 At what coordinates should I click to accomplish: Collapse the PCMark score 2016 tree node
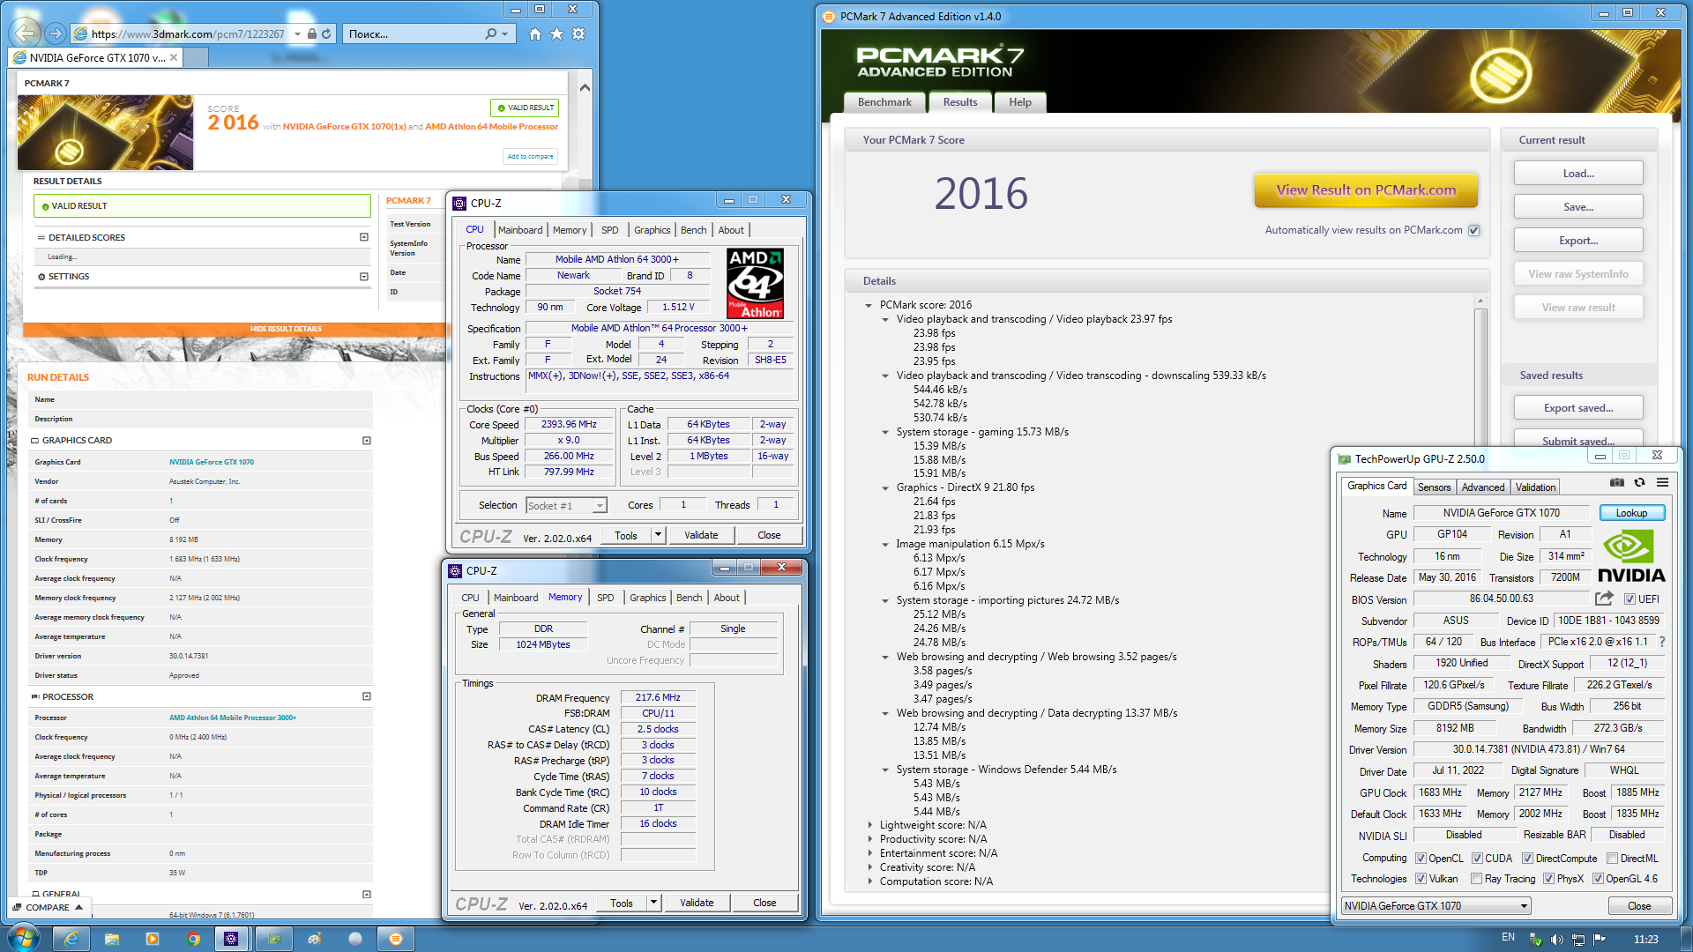pos(869,305)
